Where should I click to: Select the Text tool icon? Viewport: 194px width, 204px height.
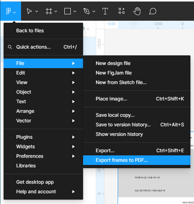coord(105,11)
